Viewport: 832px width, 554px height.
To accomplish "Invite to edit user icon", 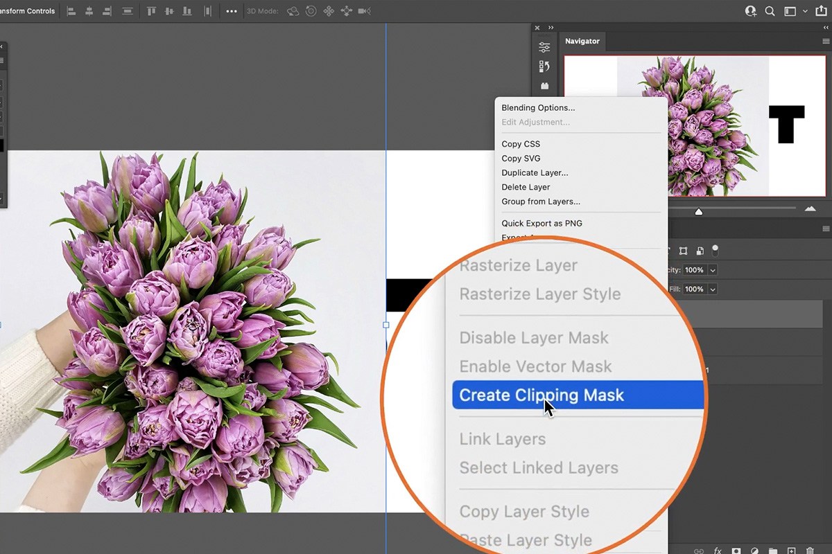I will tap(751, 11).
